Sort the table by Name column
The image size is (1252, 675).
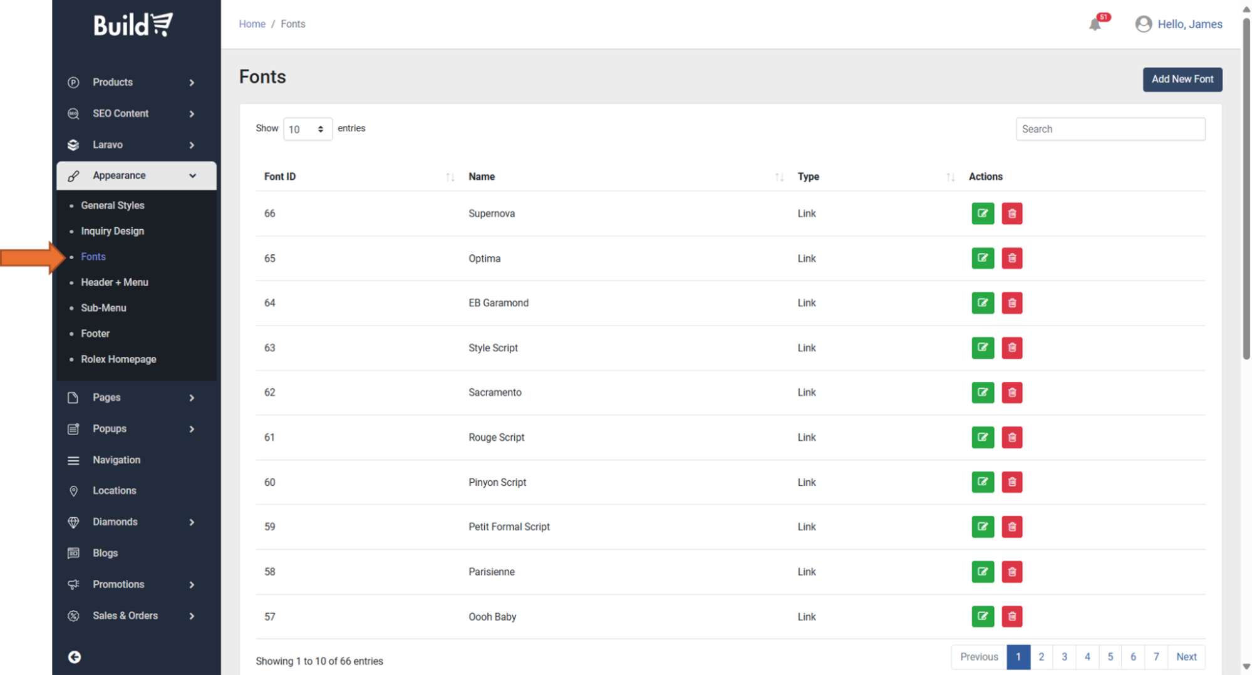click(x=779, y=177)
